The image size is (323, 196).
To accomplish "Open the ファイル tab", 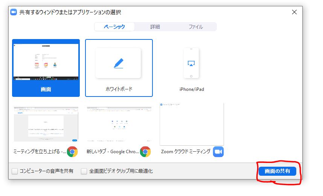I will (x=196, y=27).
